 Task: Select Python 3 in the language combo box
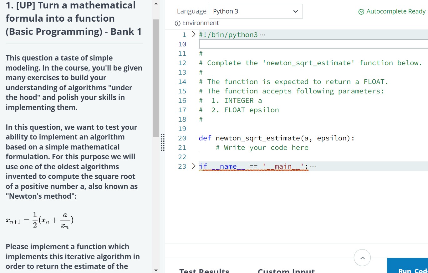pyautogui.click(x=256, y=11)
